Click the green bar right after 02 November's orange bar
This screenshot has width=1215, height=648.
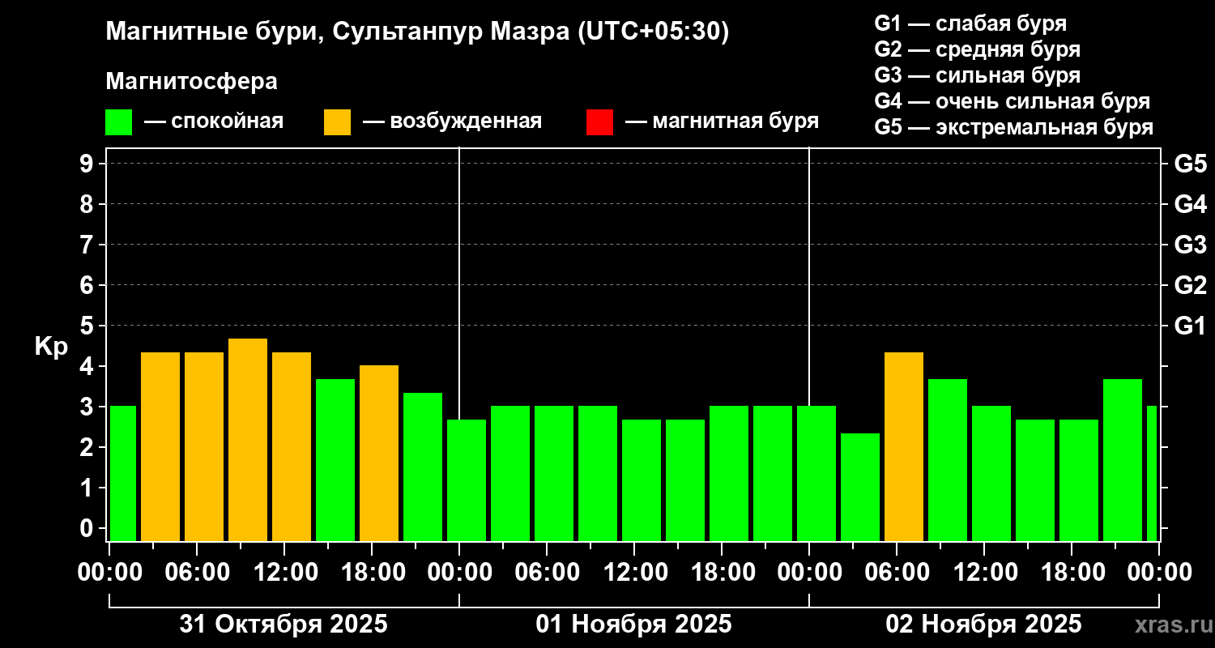click(x=948, y=460)
